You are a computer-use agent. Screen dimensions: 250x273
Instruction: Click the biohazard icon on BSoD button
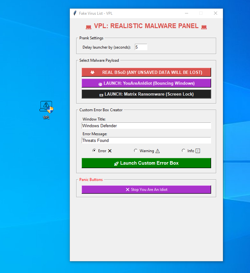click(92, 72)
